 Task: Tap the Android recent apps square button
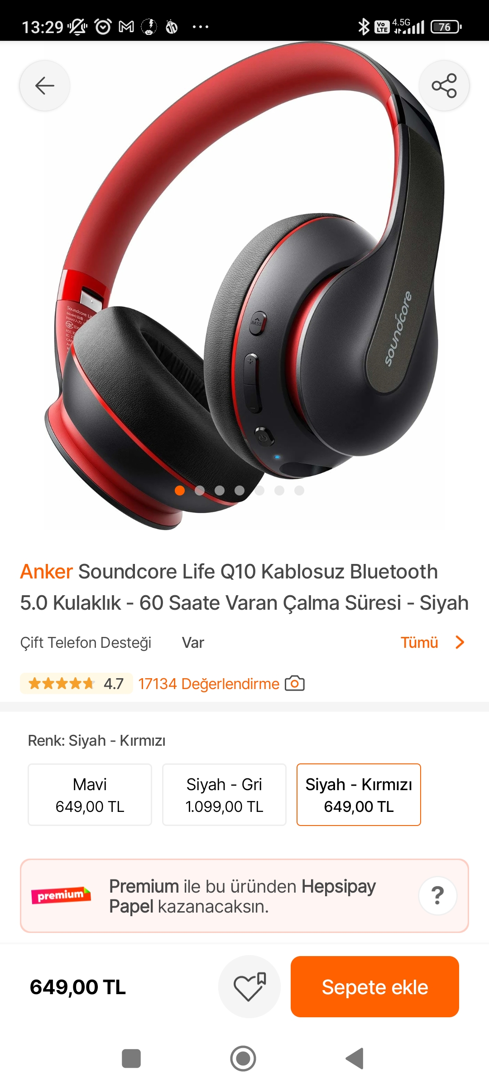(x=131, y=1059)
